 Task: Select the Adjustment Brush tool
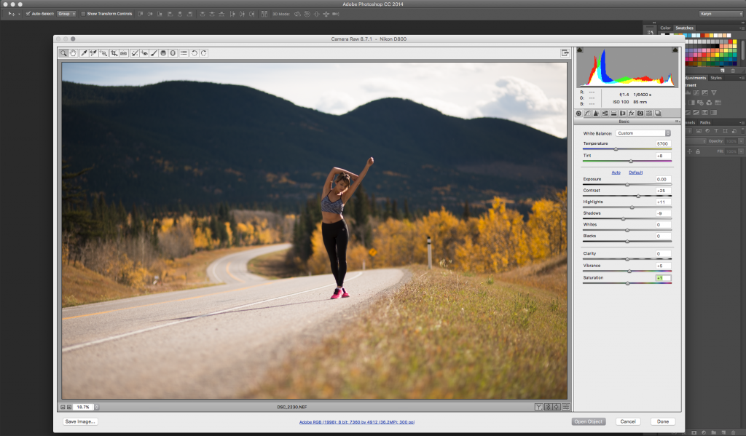(x=154, y=53)
